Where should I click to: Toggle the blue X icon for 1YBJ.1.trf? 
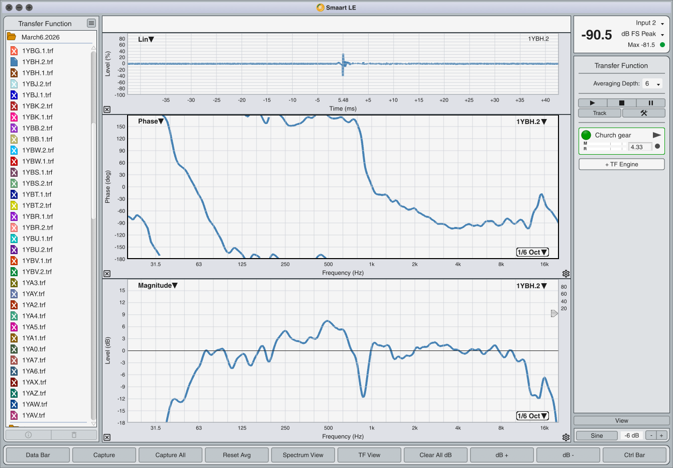[14, 95]
